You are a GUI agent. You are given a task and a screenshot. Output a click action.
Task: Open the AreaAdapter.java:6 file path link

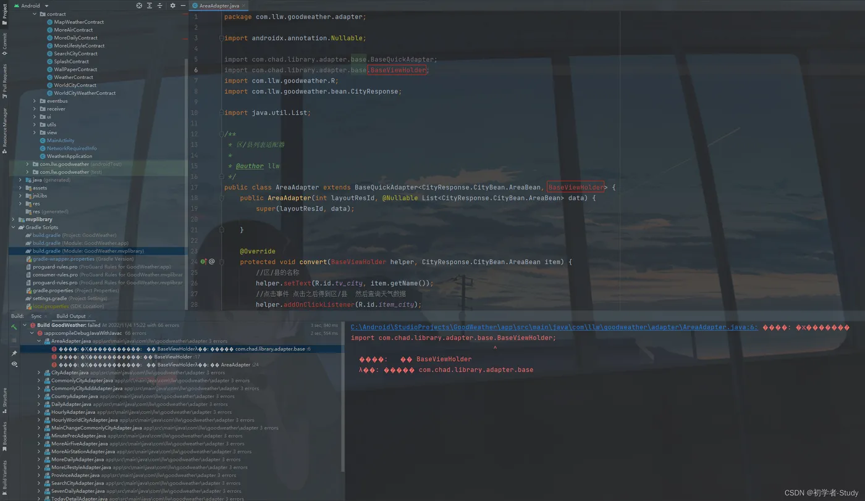pos(554,328)
